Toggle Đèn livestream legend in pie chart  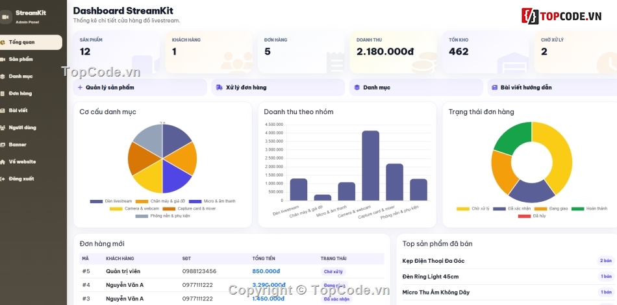click(x=111, y=201)
